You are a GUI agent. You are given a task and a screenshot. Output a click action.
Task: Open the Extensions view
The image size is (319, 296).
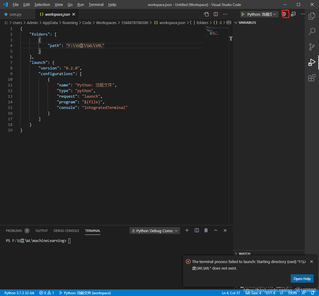[x=312, y=78]
